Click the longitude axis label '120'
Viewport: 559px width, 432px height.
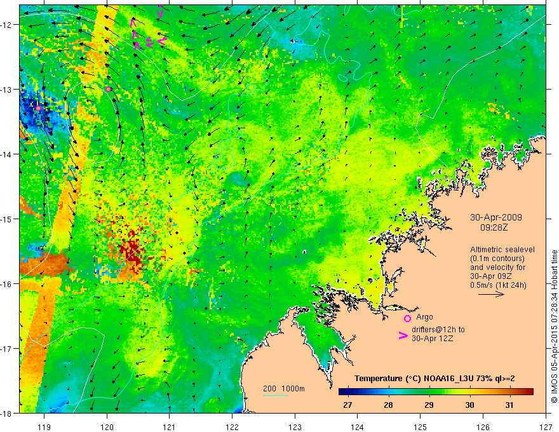click(x=107, y=427)
